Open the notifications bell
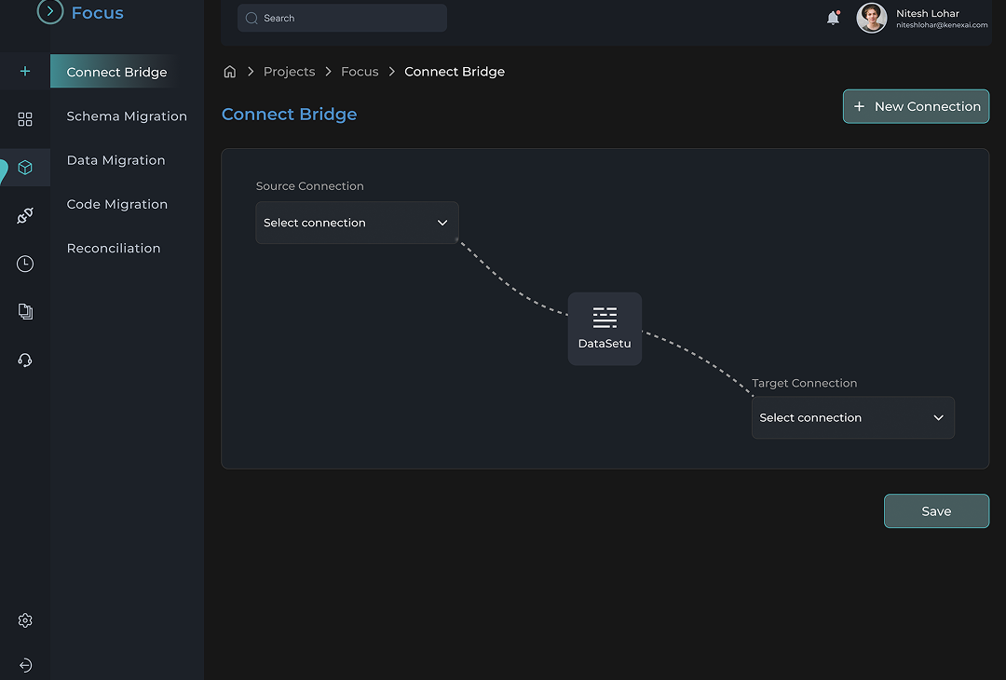 click(833, 18)
